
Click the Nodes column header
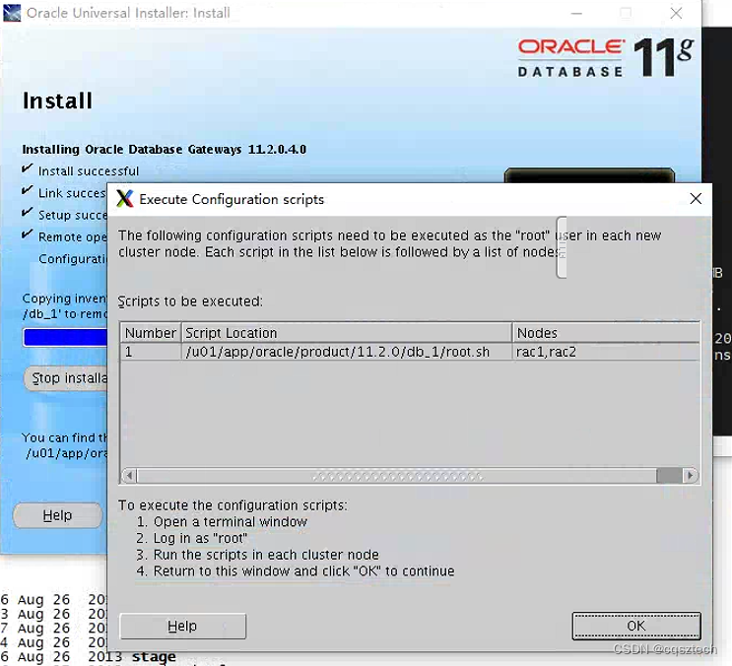point(606,333)
